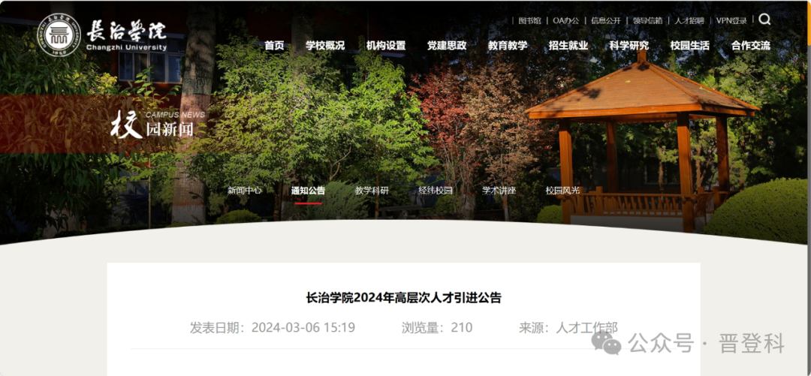Switch to 校园风光 tab

click(562, 191)
